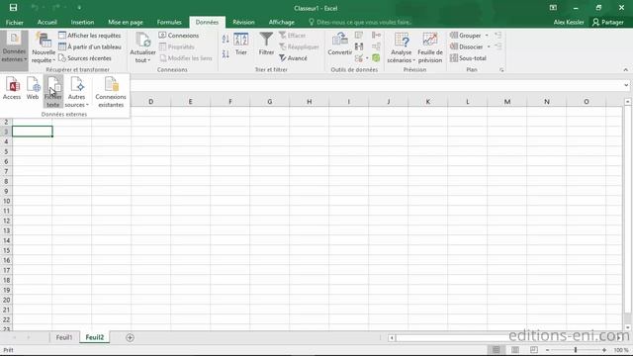Click horizontal scrollbar left arrow
This screenshot has height=356, width=633.
pos(392,338)
